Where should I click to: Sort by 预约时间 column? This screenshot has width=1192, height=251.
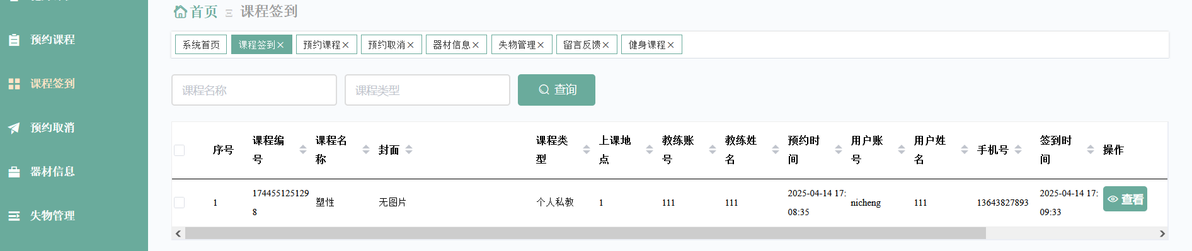(x=839, y=150)
